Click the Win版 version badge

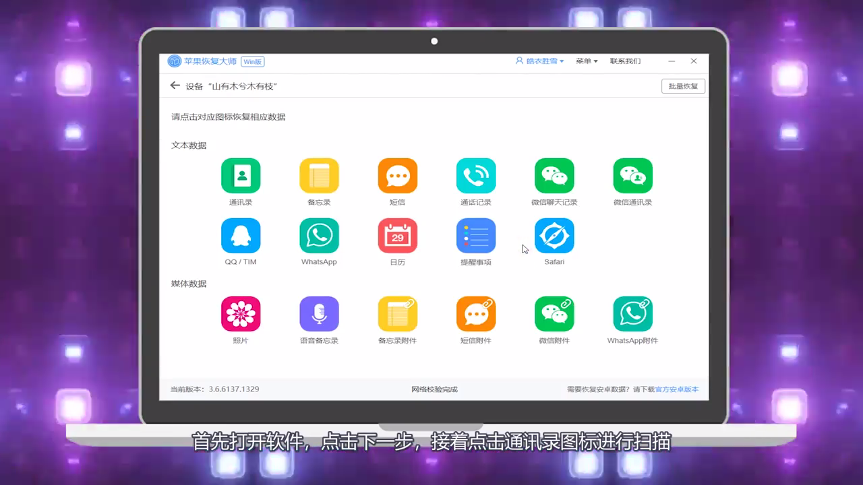click(x=252, y=61)
